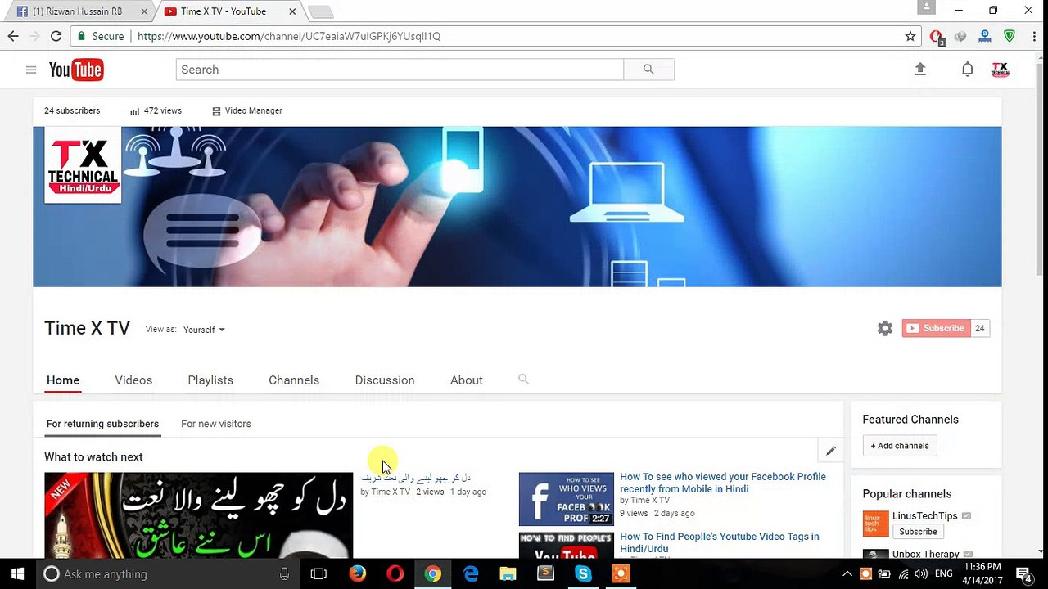1048x589 pixels.
Task: Open the TX account avatar menu
Action: [x=1001, y=70]
